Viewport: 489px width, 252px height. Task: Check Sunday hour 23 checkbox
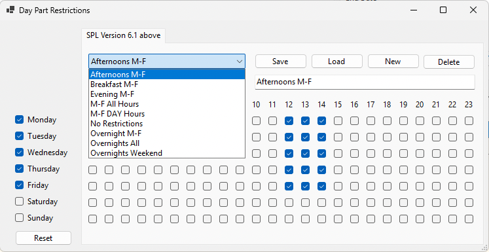coord(469,219)
